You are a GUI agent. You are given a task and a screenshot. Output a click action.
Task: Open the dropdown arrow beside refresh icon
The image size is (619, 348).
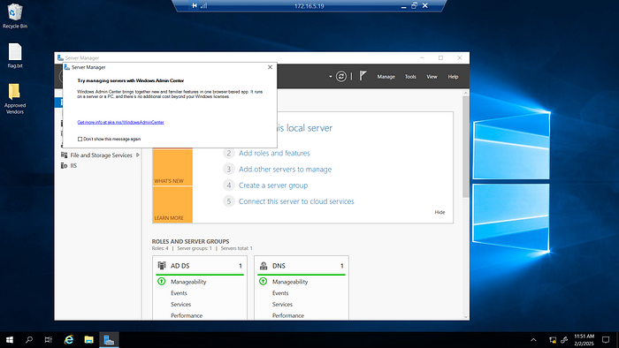(x=331, y=77)
